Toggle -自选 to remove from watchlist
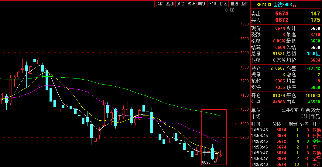Image resolution: width=322 pixels, height=167 pixels. (234, 4)
